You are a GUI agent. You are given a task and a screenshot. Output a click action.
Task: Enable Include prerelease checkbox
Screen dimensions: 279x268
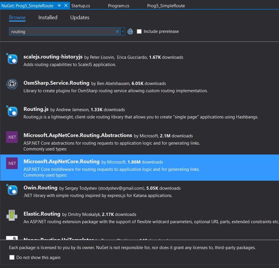coord(139,31)
